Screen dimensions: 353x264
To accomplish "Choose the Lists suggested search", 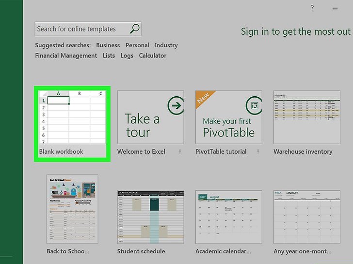I will [109, 56].
